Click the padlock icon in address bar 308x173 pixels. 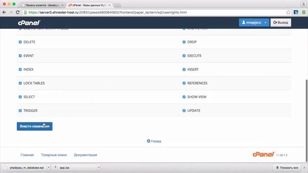click(26, 12)
